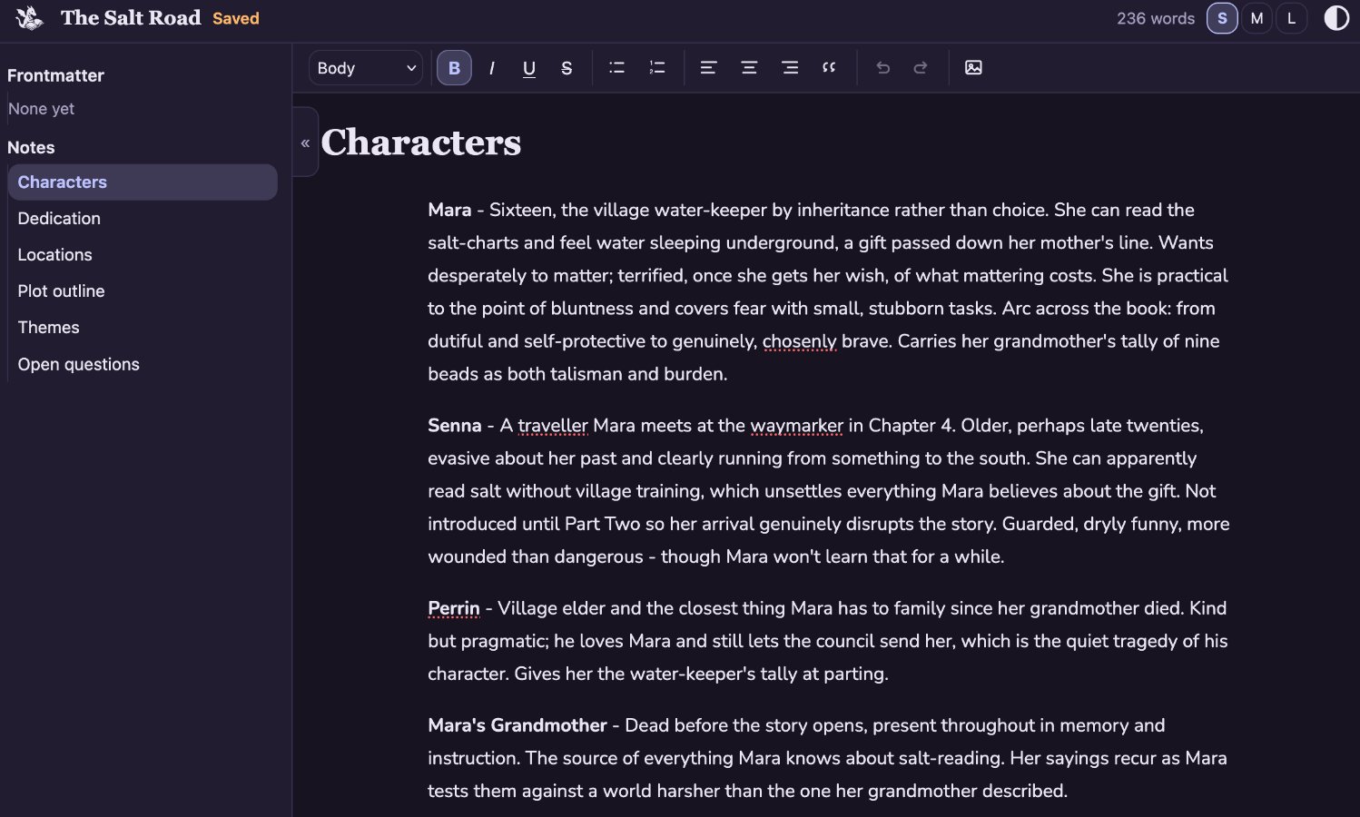The height and width of the screenshot is (817, 1360).
Task: Click the underlined word 'waymarker'
Action: click(797, 426)
